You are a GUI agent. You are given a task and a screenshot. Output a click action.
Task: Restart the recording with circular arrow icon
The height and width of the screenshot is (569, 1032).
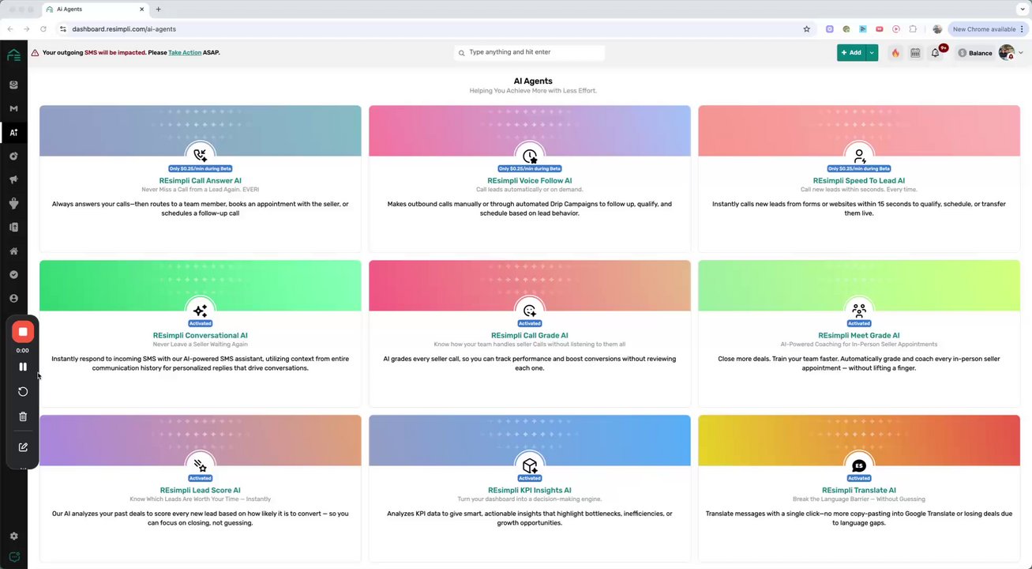click(23, 391)
